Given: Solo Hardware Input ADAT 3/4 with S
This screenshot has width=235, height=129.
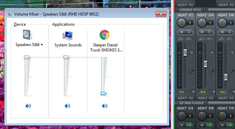Looking at the screenshot, I should click(209, 32).
